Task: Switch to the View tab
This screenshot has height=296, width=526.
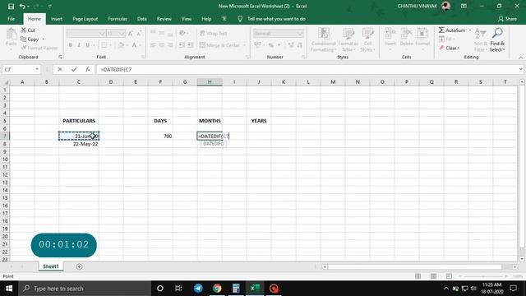Action: point(187,19)
